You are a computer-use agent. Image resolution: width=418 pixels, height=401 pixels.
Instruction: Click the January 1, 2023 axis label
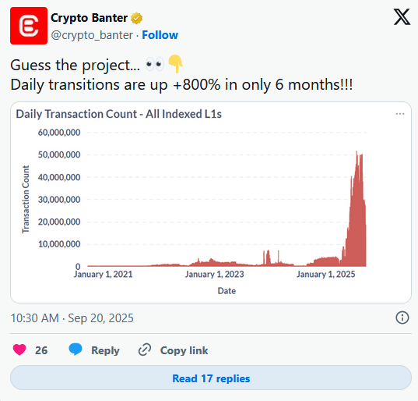(x=215, y=275)
